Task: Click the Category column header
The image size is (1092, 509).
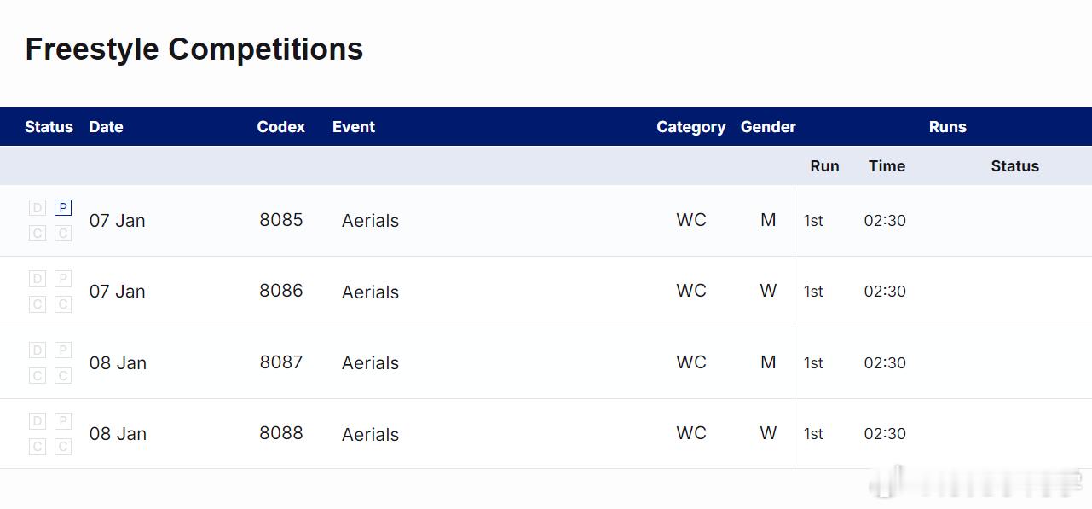Action: pyautogui.click(x=690, y=127)
